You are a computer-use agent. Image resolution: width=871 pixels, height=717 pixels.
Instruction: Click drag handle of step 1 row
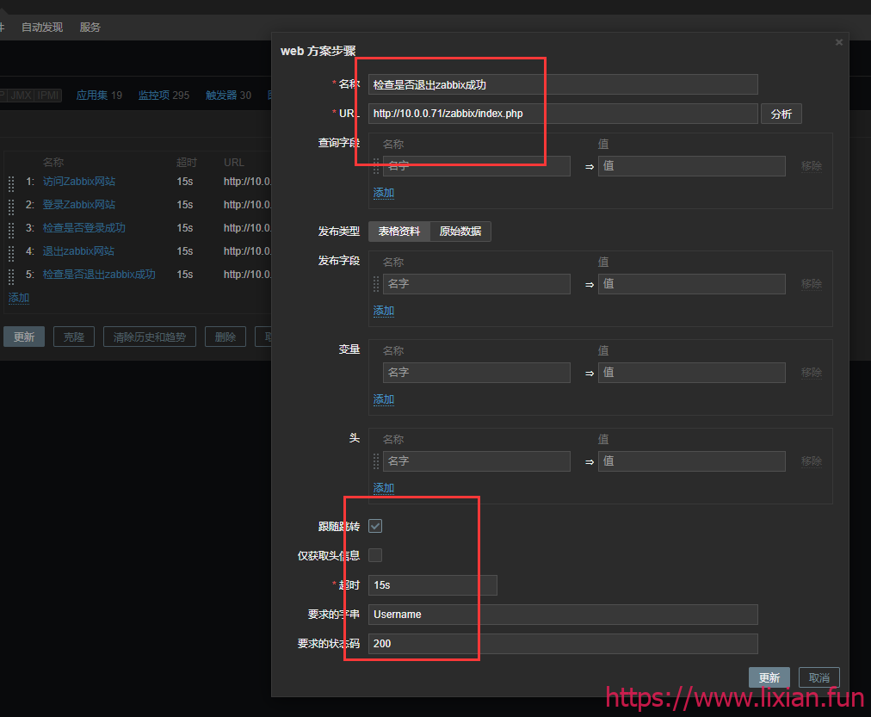tap(11, 183)
